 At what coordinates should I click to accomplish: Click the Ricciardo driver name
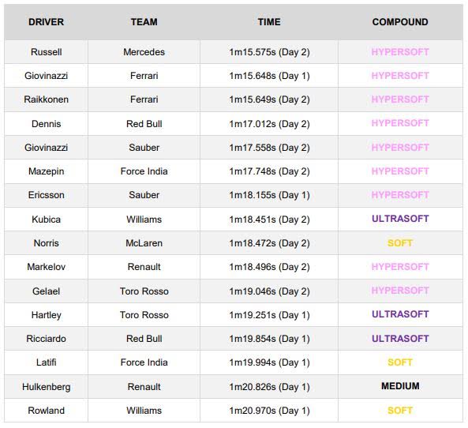click(46, 339)
